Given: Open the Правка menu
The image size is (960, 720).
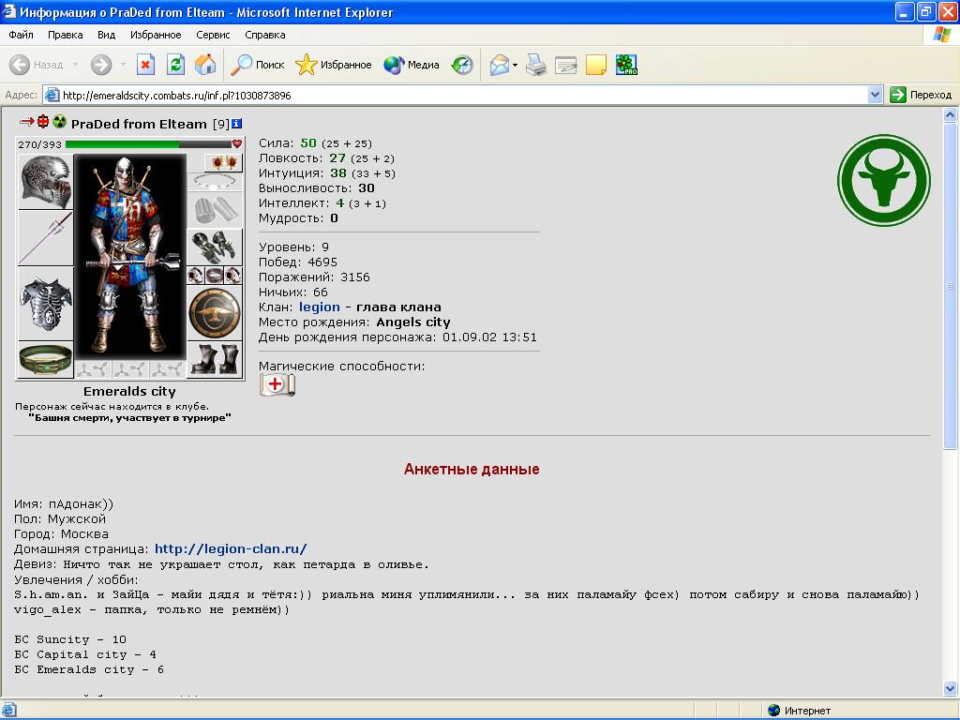Looking at the screenshot, I should click(x=65, y=35).
